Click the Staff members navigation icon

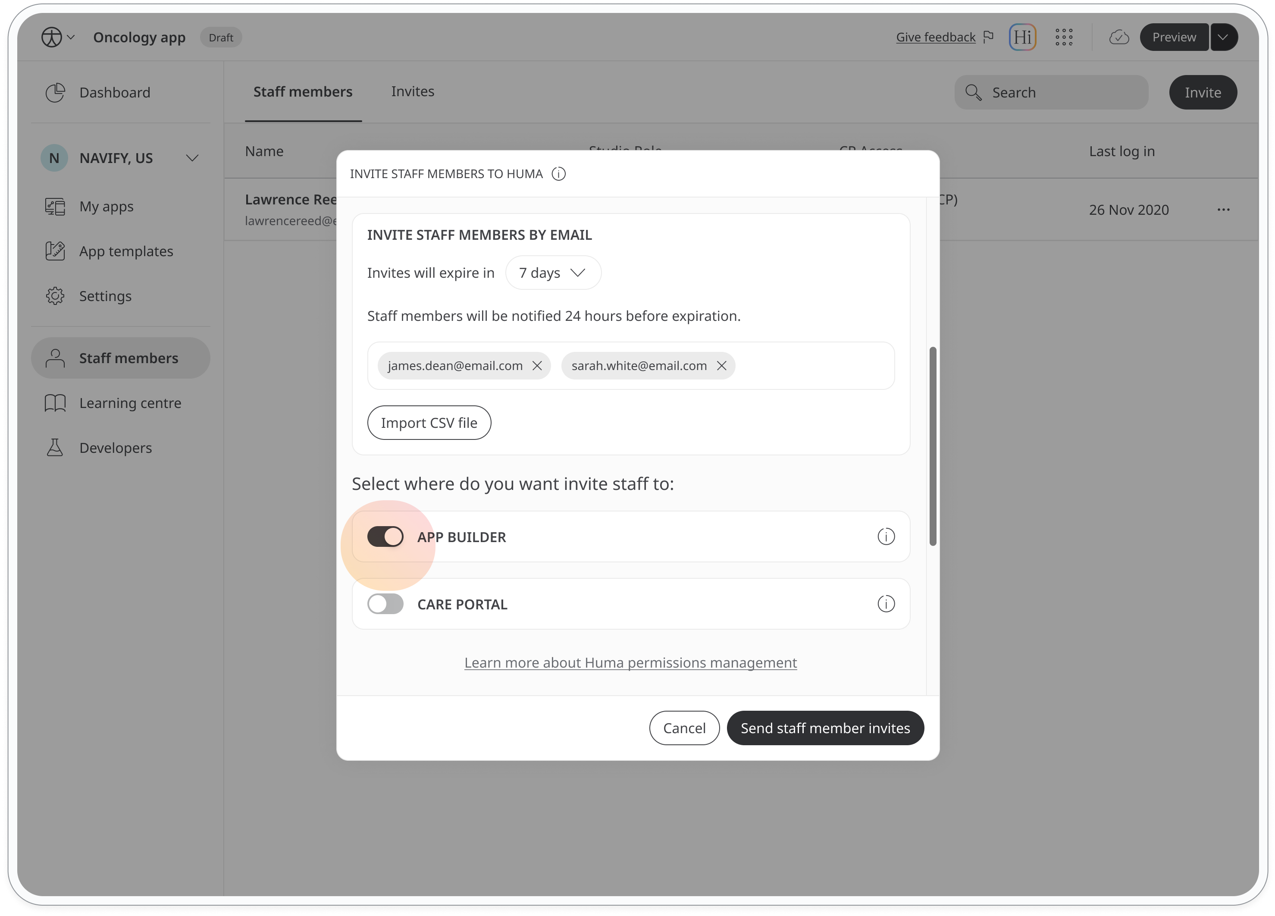tap(54, 358)
